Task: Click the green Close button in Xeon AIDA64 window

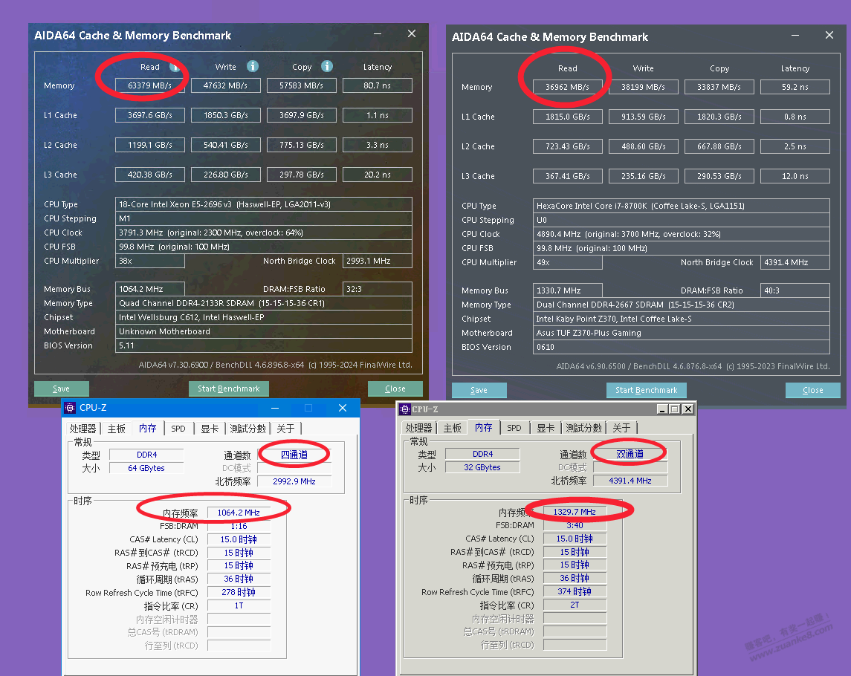Action: (x=395, y=389)
